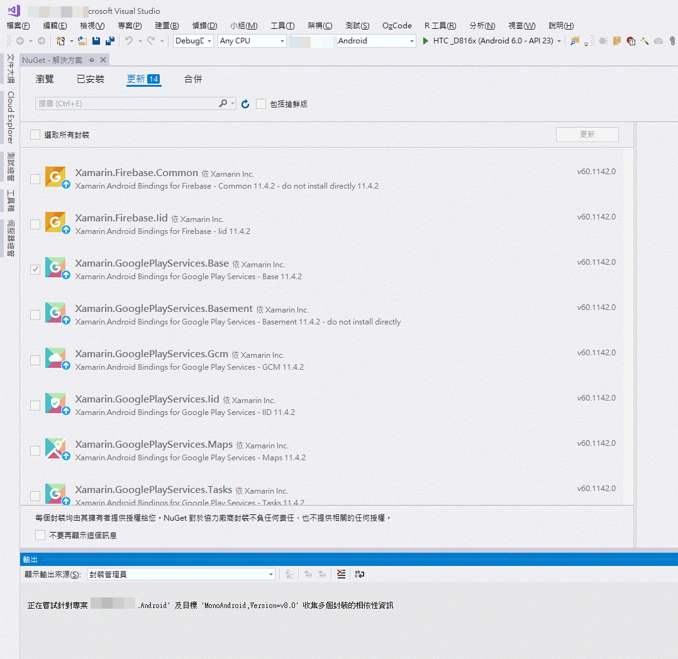
Task: Click the Xamarin.GooglePlayServices.Iid shield icon
Action: coord(56,404)
